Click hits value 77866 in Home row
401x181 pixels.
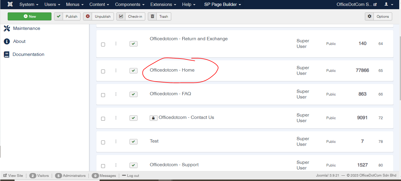coord(362,70)
